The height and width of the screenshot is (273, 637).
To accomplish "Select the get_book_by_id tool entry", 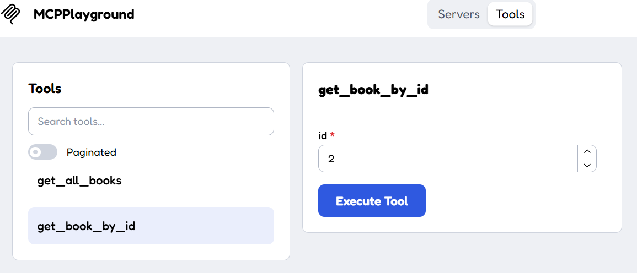I will 151,226.
